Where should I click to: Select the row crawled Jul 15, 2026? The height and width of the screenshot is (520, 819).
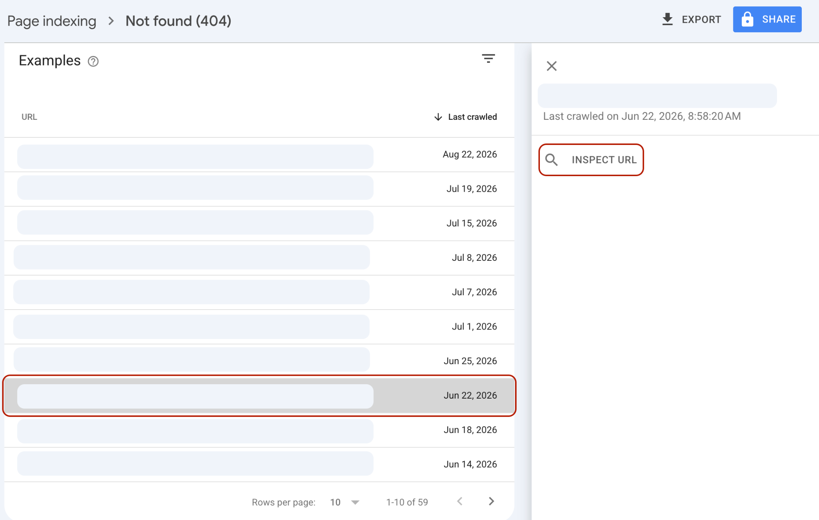click(x=259, y=224)
